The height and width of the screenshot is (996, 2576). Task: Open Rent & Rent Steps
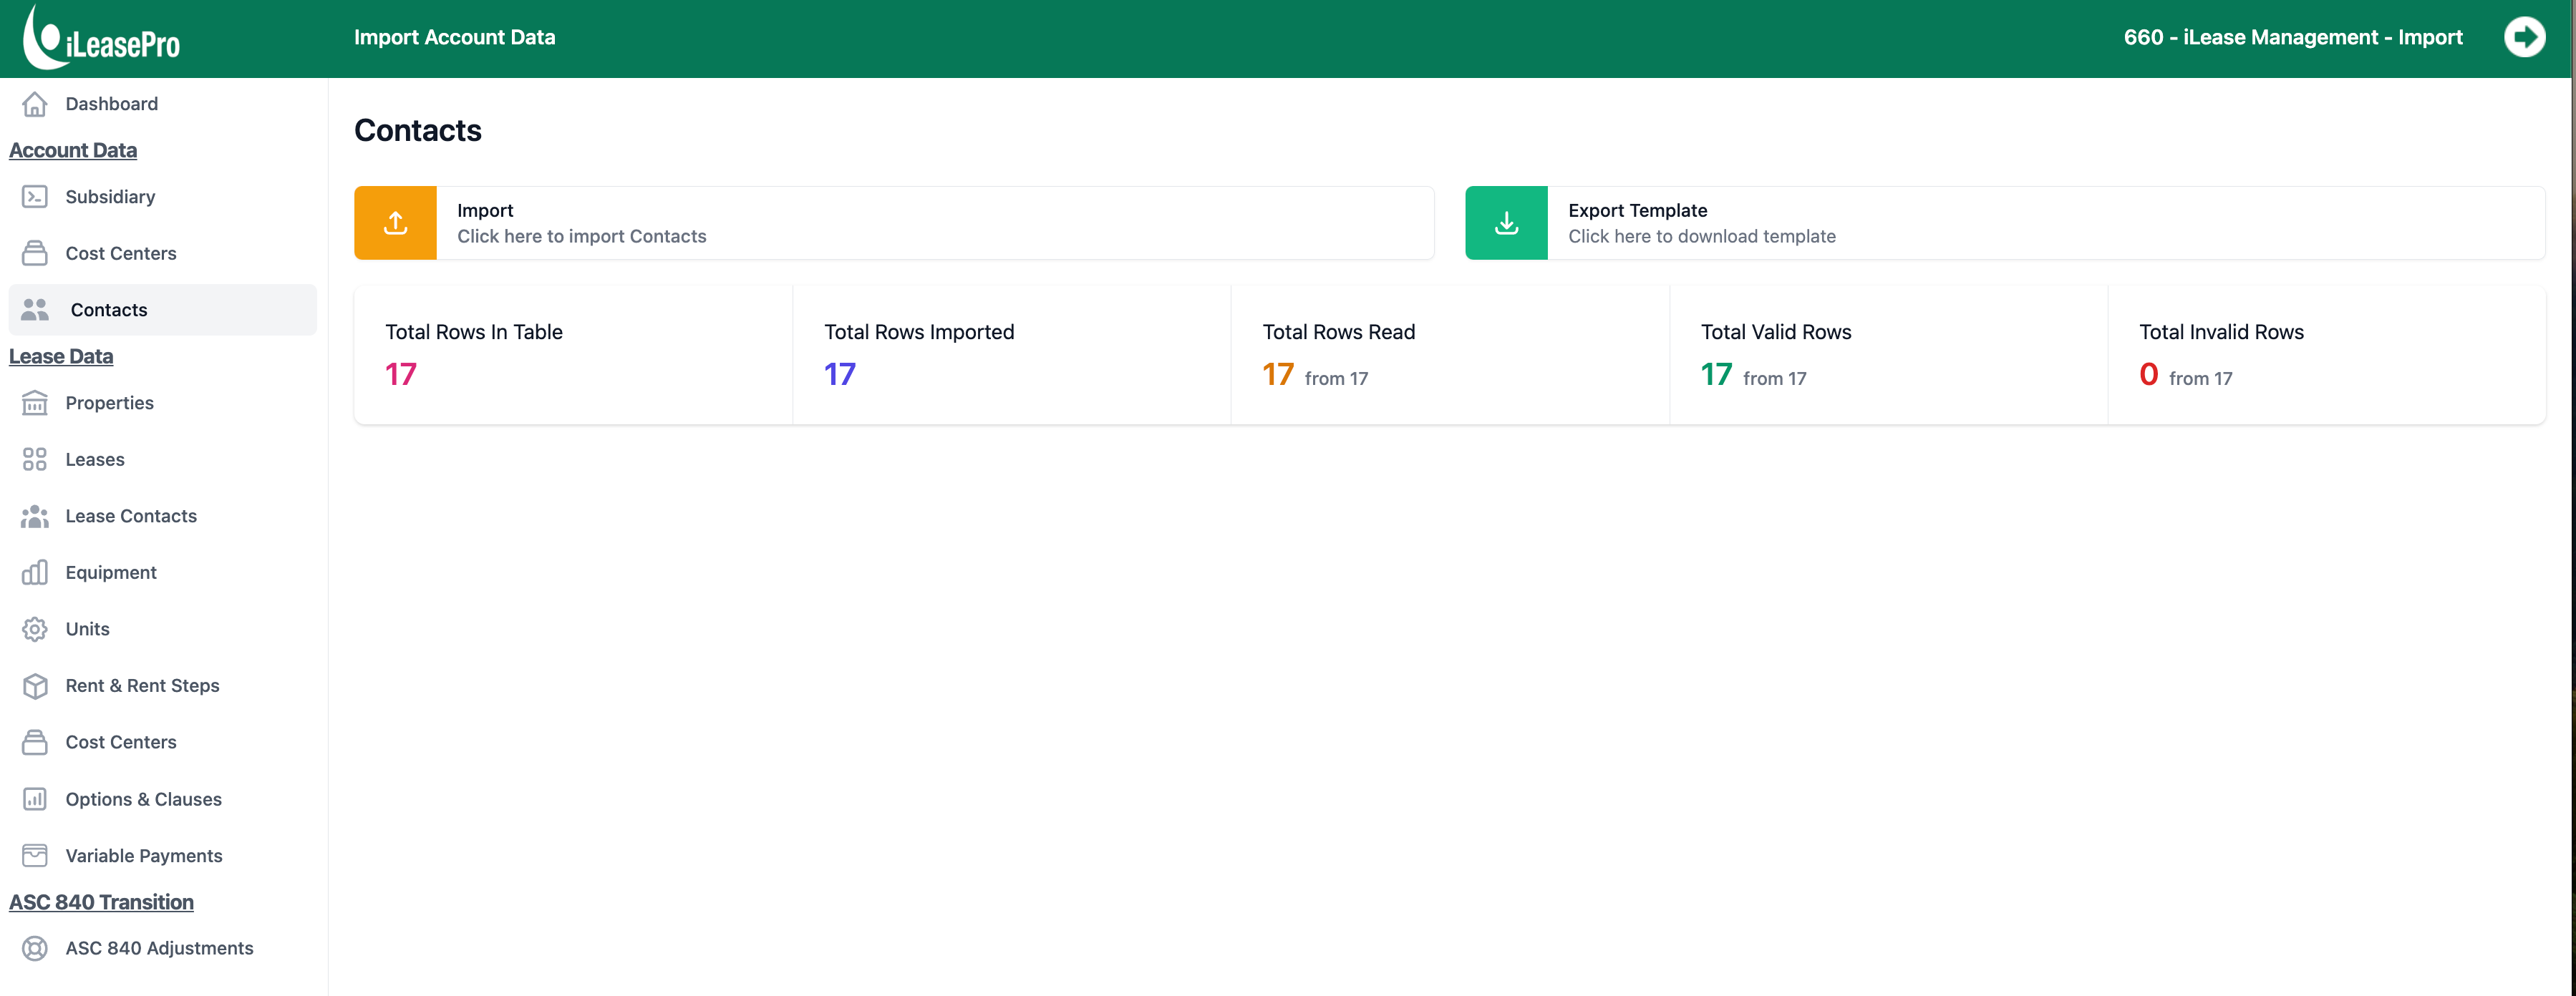163,686
